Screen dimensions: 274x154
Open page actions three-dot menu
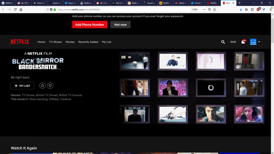click(204, 10)
